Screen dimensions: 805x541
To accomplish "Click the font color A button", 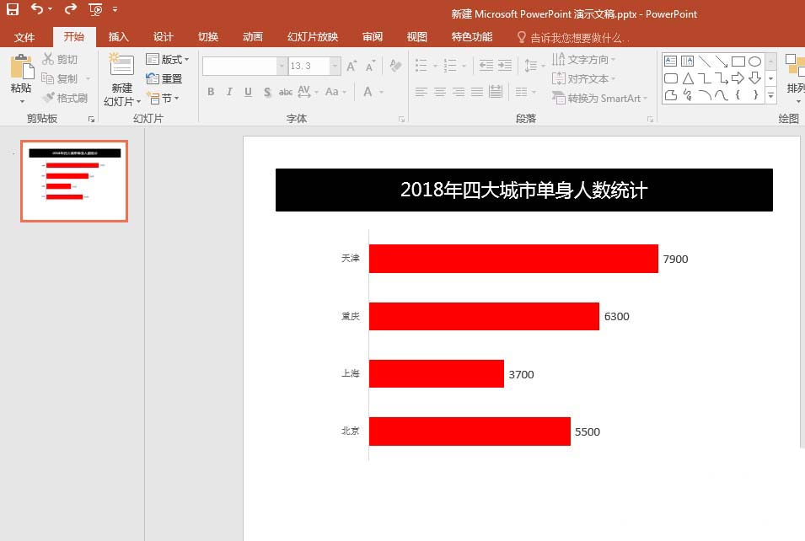I will point(368,92).
